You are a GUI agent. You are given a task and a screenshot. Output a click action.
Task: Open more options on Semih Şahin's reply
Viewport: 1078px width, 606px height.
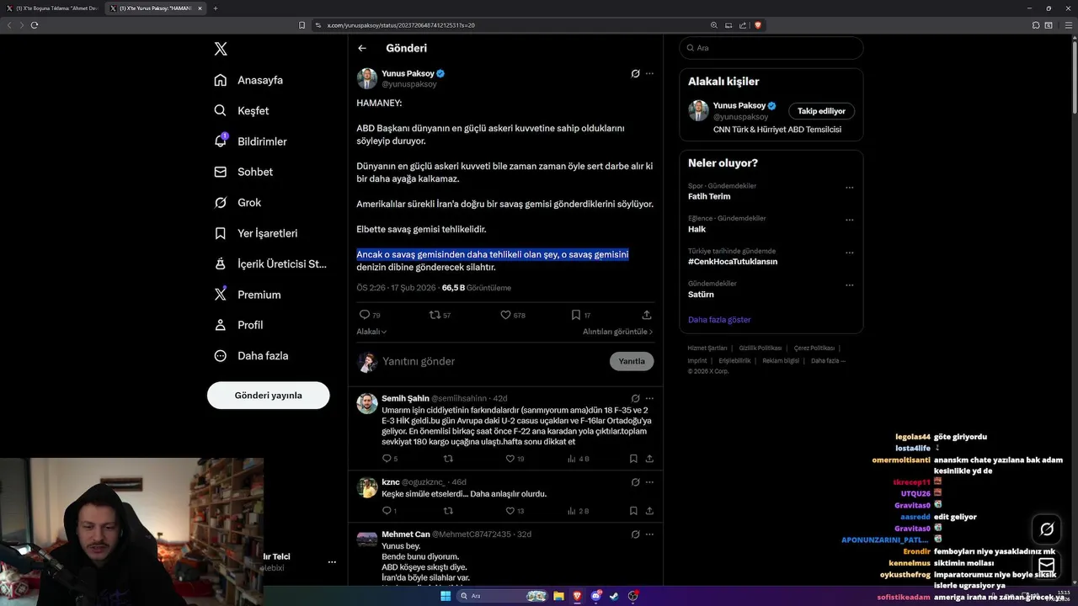point(649,398)
